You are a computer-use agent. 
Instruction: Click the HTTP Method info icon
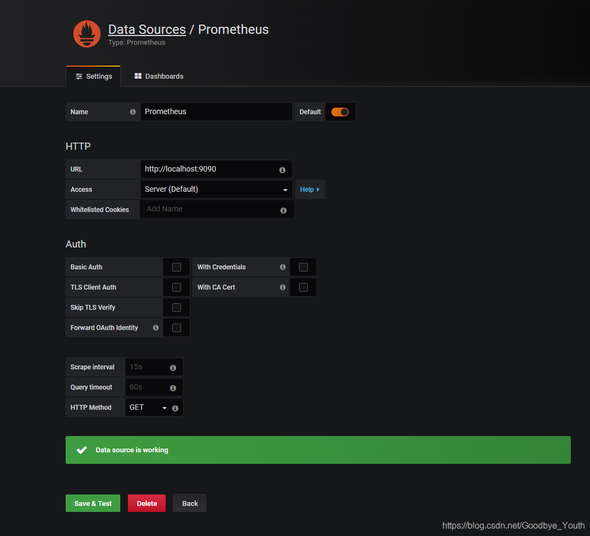pos(176,408)
